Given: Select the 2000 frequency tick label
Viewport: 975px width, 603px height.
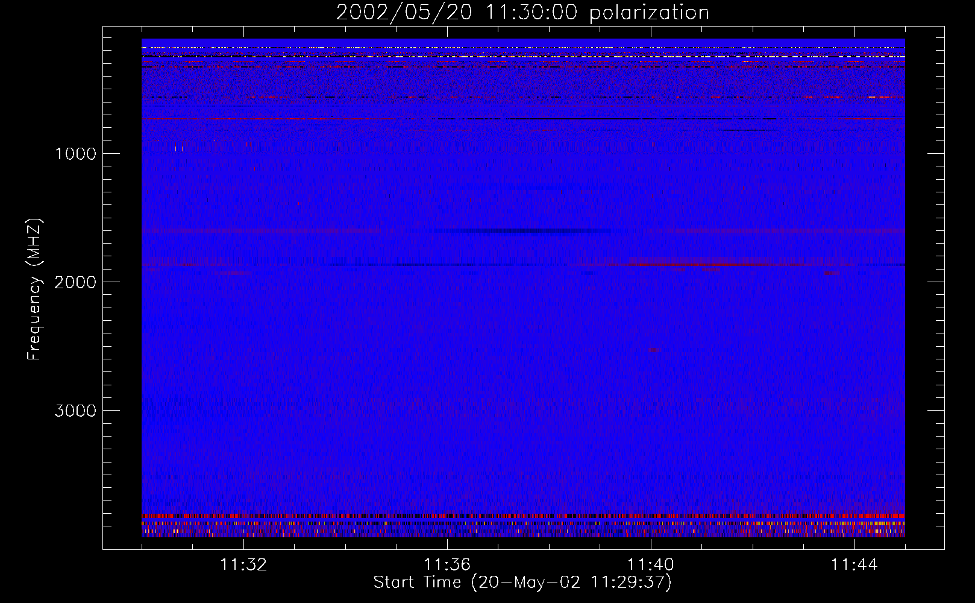Looking at the screenshot, I should (x=75, y=282).
